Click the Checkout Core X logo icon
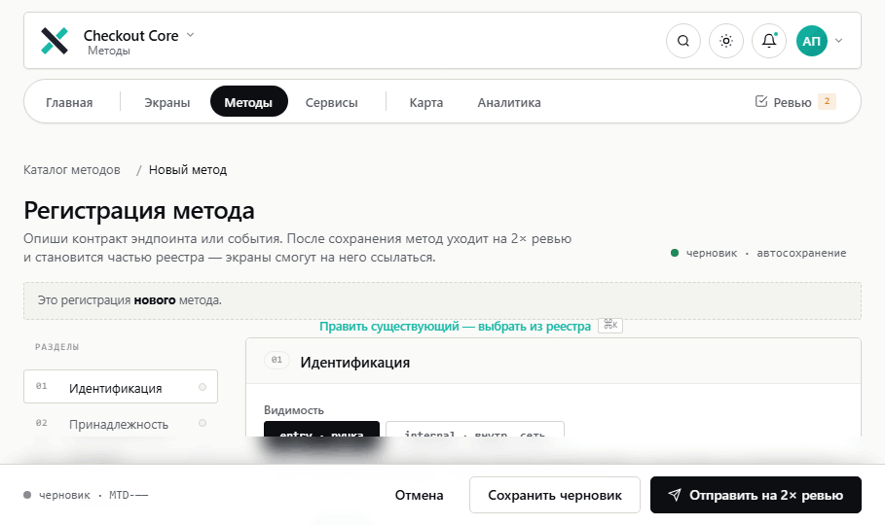This screenshot has width=885, height=525. point(55,41)
